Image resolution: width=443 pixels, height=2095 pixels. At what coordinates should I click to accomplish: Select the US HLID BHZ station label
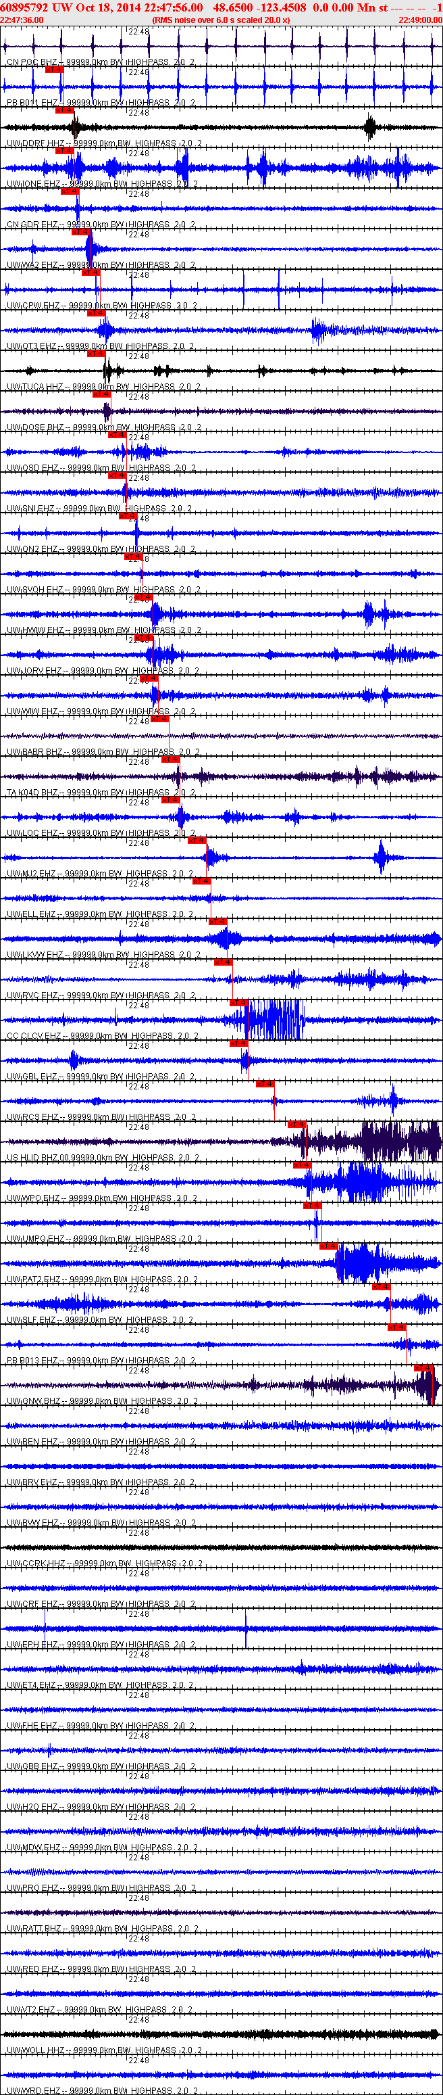pyautogui.click(x=104, y=1158)
